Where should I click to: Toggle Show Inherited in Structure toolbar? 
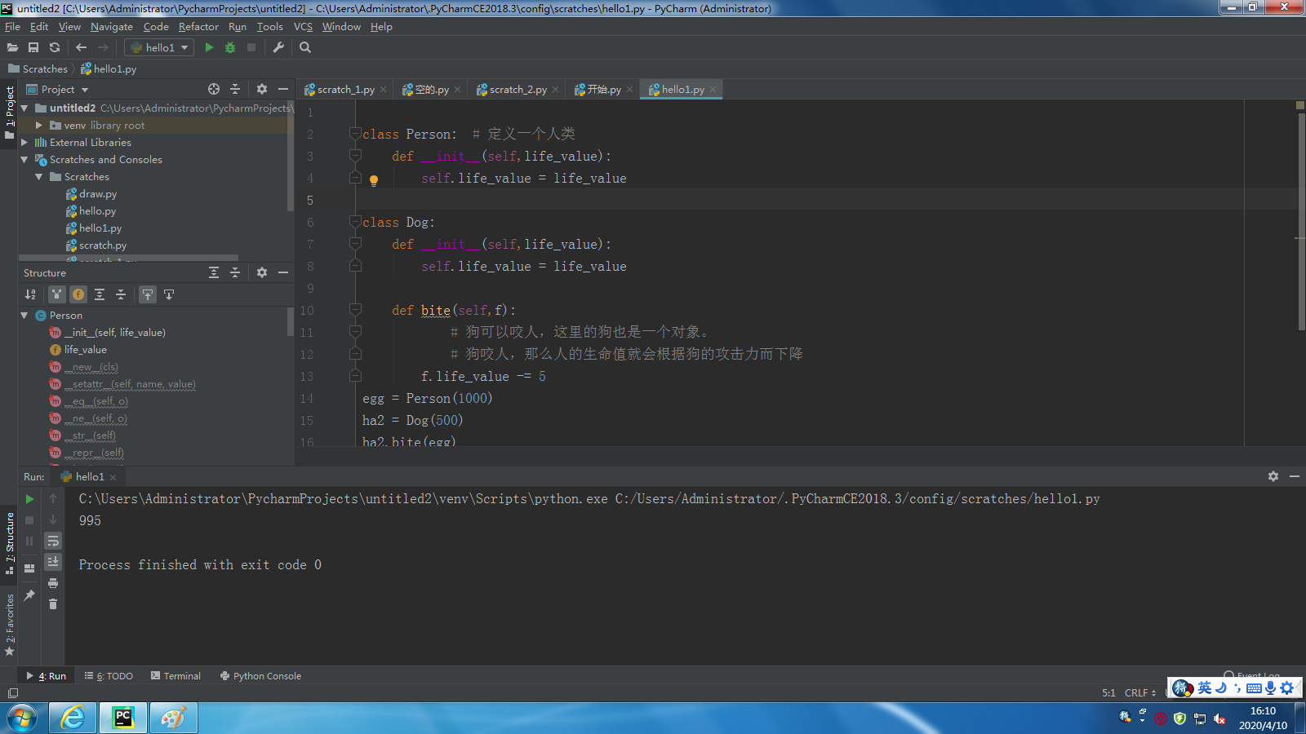[x=56, y=294]
